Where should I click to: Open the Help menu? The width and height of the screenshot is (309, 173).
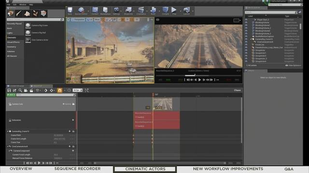click(x=31, y=4)
